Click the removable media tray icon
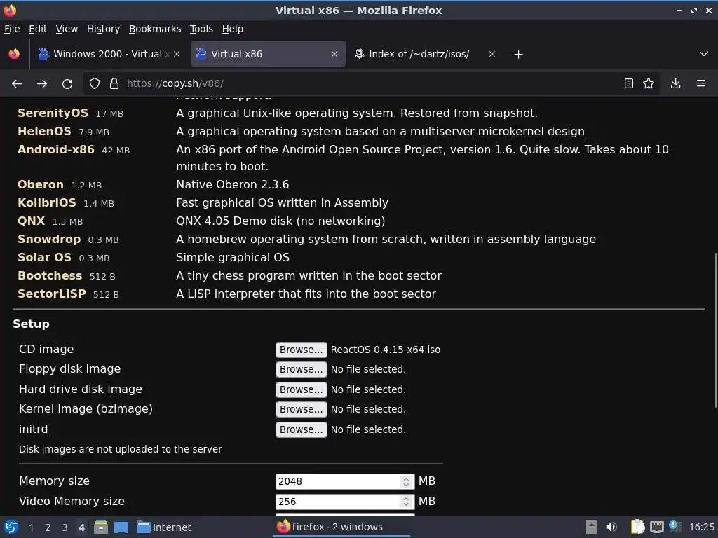This screenshot has width=718, height=538. 592,527
